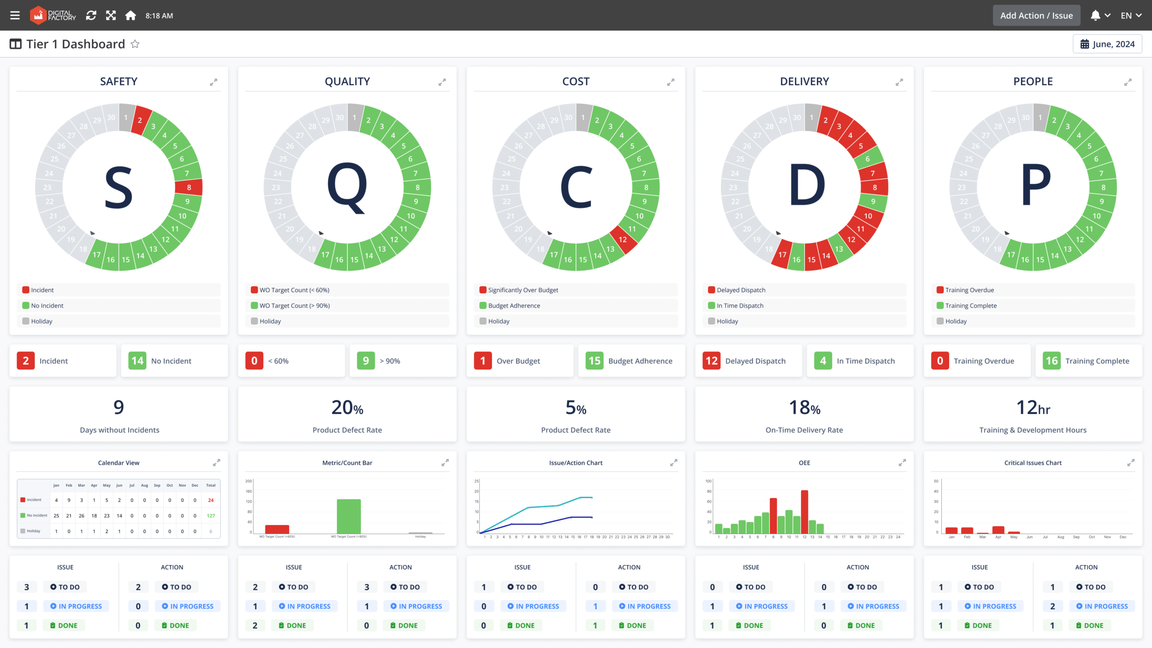Open the 15 Budget Adherence card
The height and width of the screenshot is (648, 1152).
[x=632, y=360]
